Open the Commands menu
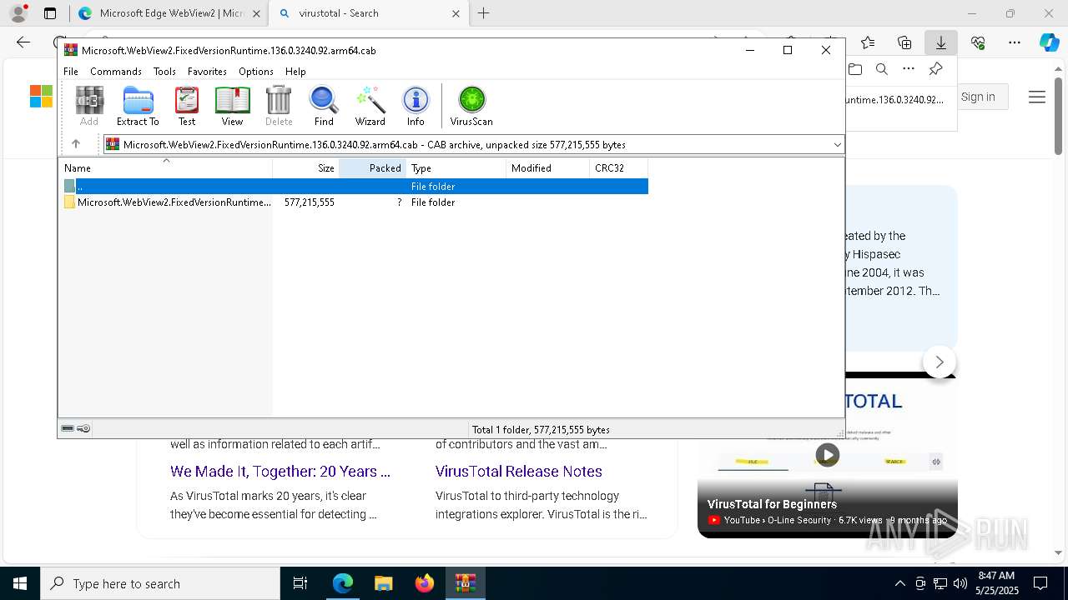The height and width of the screenshot is (600, 1068). [x=116, y=72]
